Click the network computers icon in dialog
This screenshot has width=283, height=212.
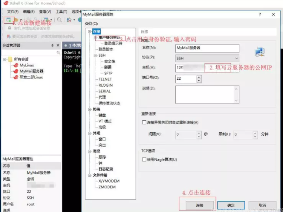[x=260, y=52]
